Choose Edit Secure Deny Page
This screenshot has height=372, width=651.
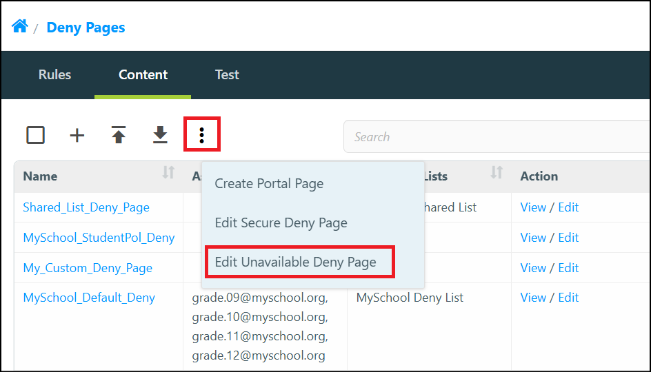click(x=281, y=223)
